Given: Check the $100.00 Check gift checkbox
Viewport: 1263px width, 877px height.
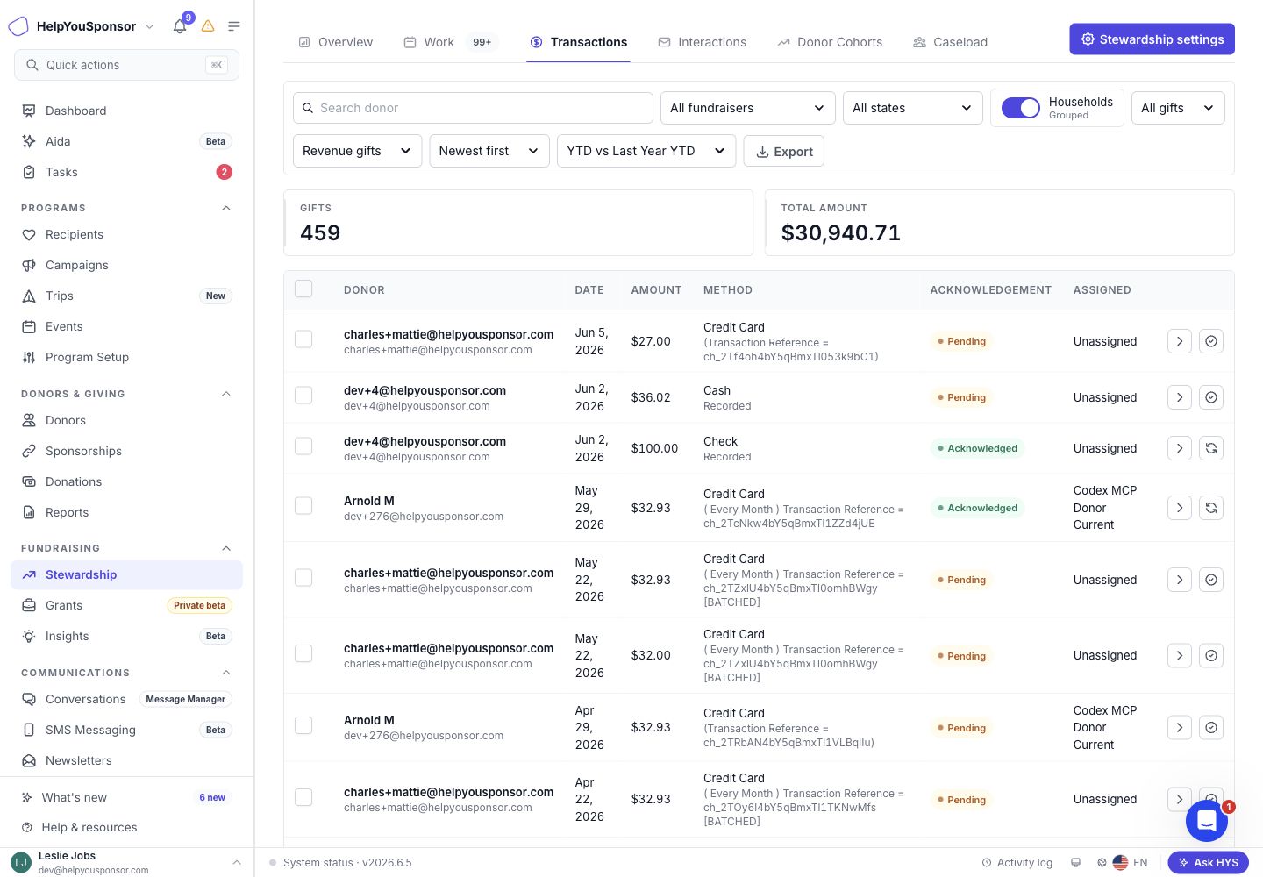Looking at the screenshot, I should (303, 446).
